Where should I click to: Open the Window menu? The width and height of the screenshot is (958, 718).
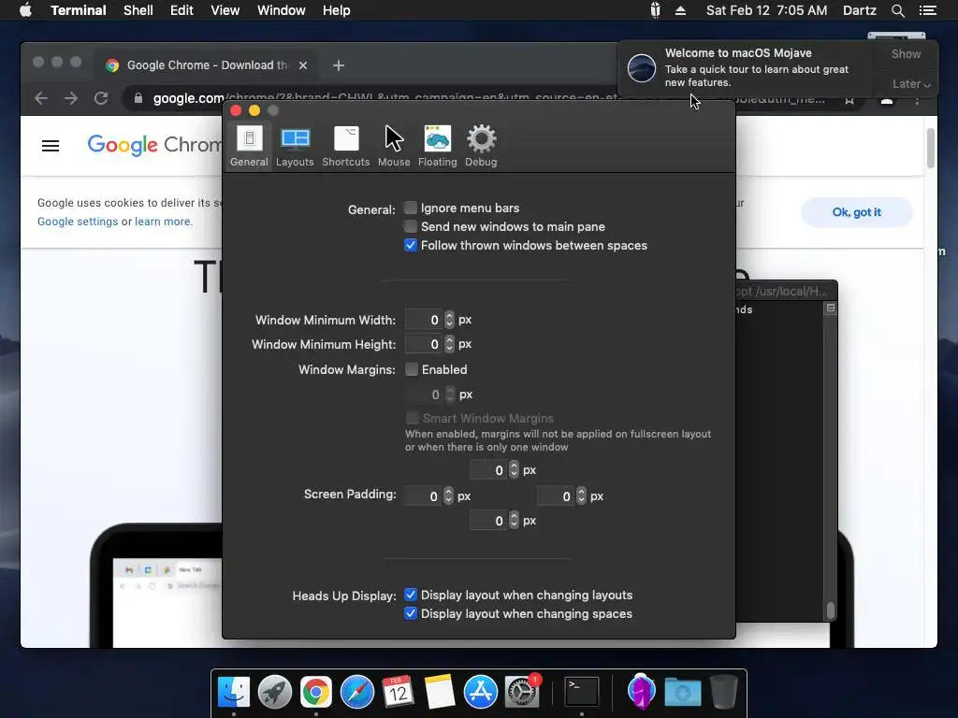[x=281, y=10]
